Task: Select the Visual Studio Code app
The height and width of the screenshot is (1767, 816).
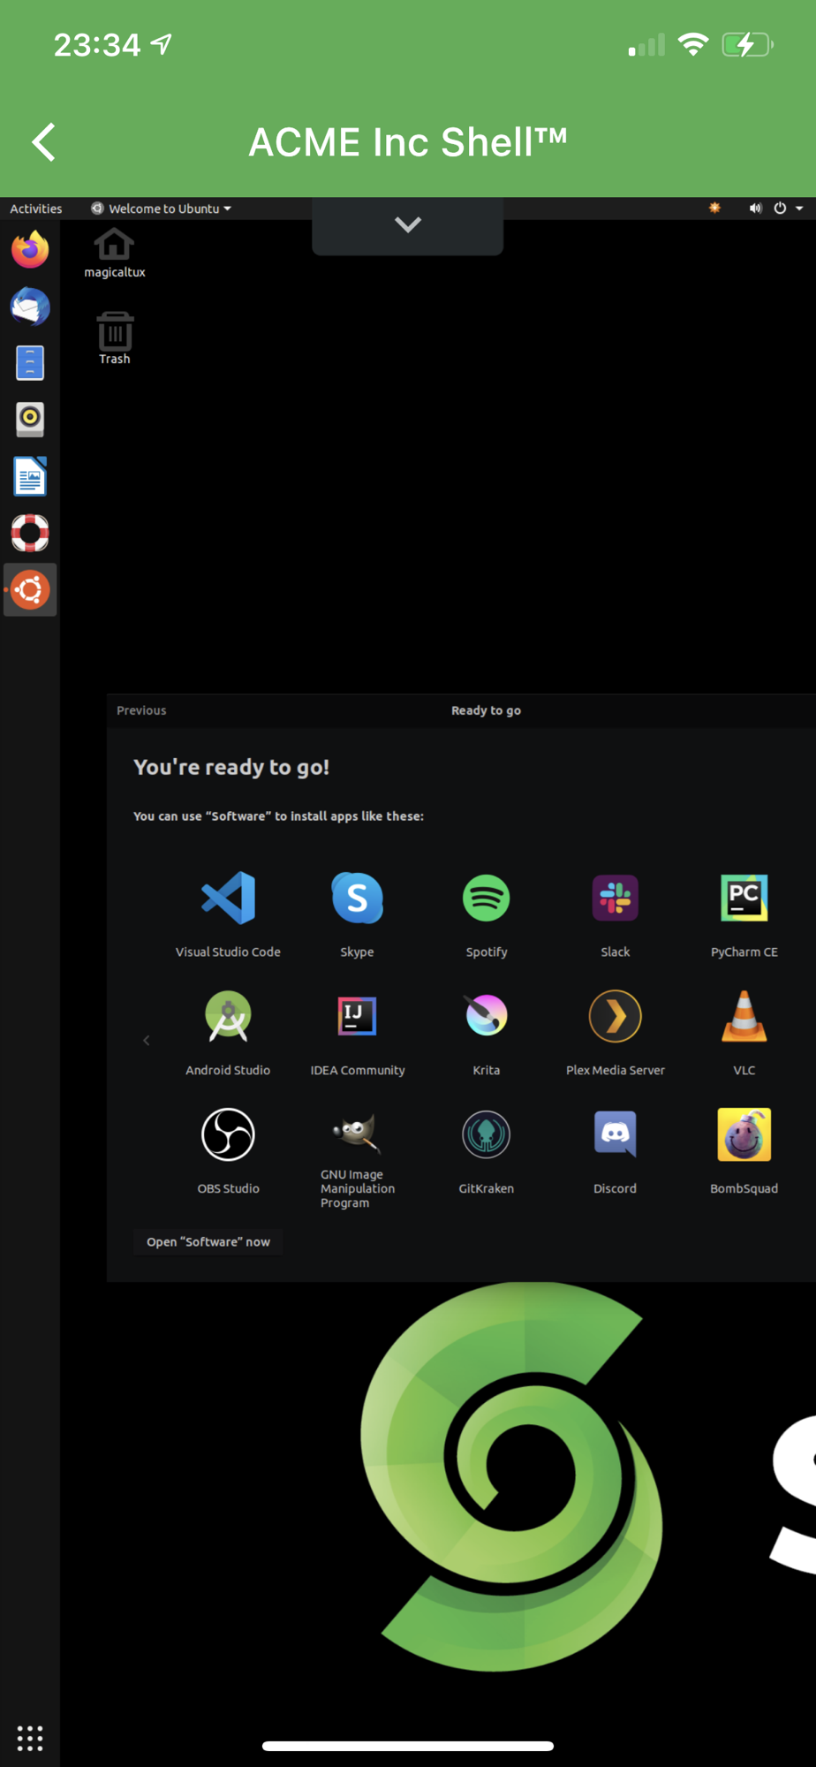Action: pyautogui.click(x=228, y=914)
